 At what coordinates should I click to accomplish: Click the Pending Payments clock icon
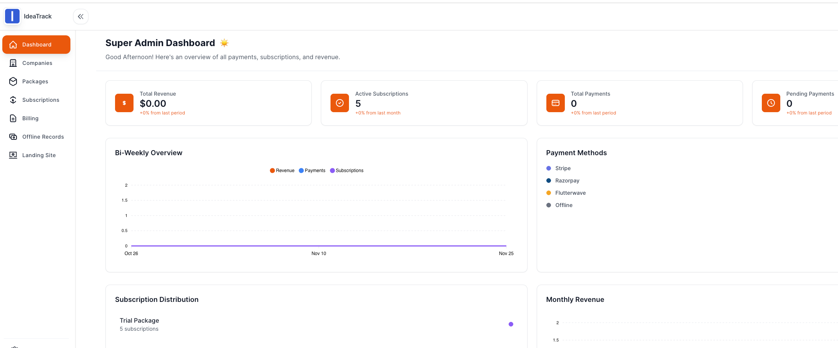[771, 103]
